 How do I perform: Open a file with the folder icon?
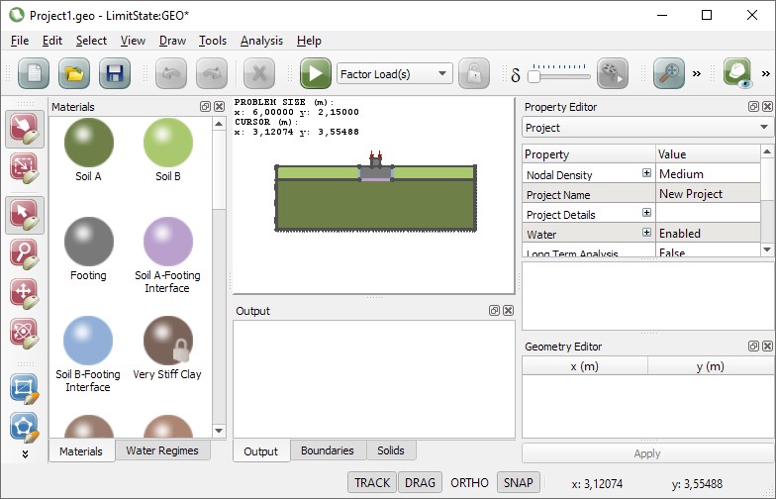point(74,74)
